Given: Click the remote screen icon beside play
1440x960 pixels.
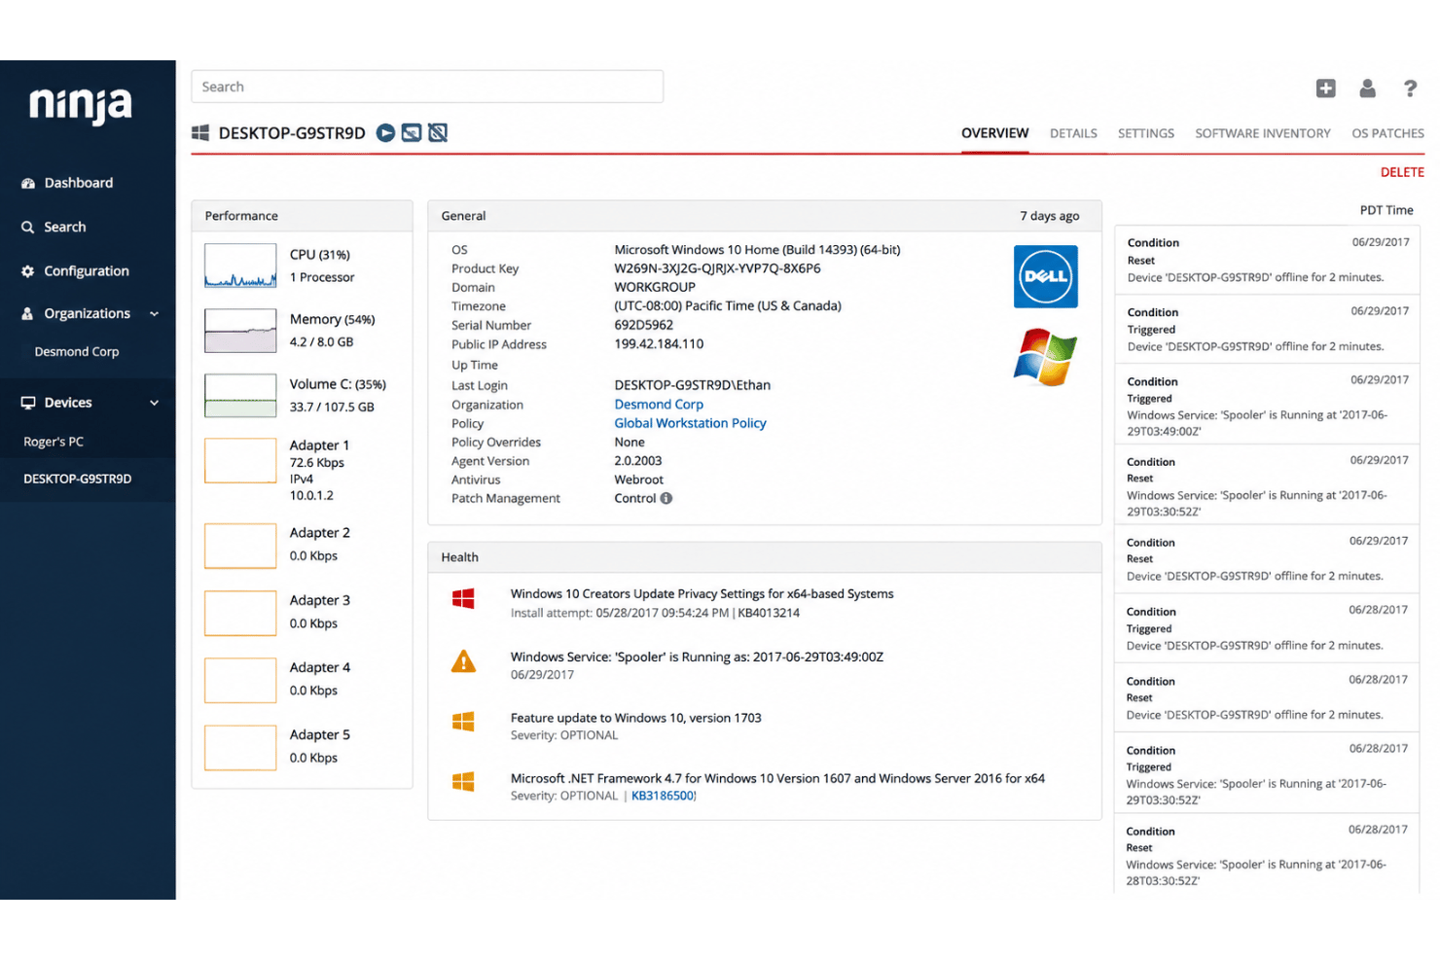Looking at the screenshot, I should pos(412,132).
